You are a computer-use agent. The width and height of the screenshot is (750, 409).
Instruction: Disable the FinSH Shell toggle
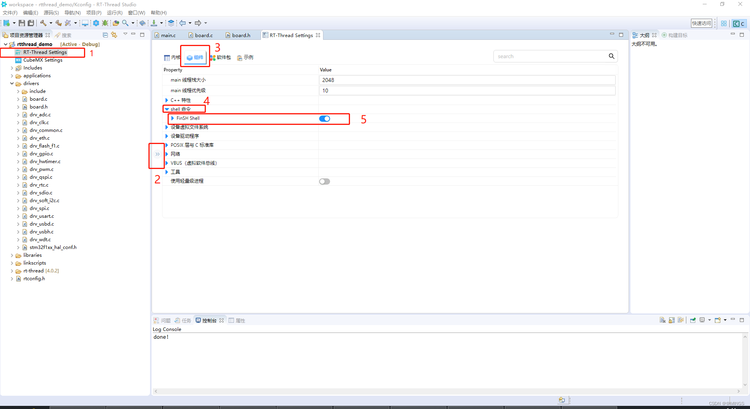[325, 119]
